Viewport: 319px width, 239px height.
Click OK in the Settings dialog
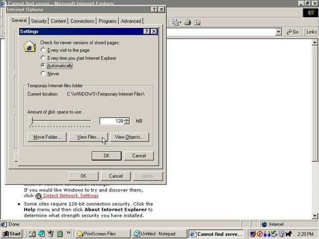click(x=107, y=156)
